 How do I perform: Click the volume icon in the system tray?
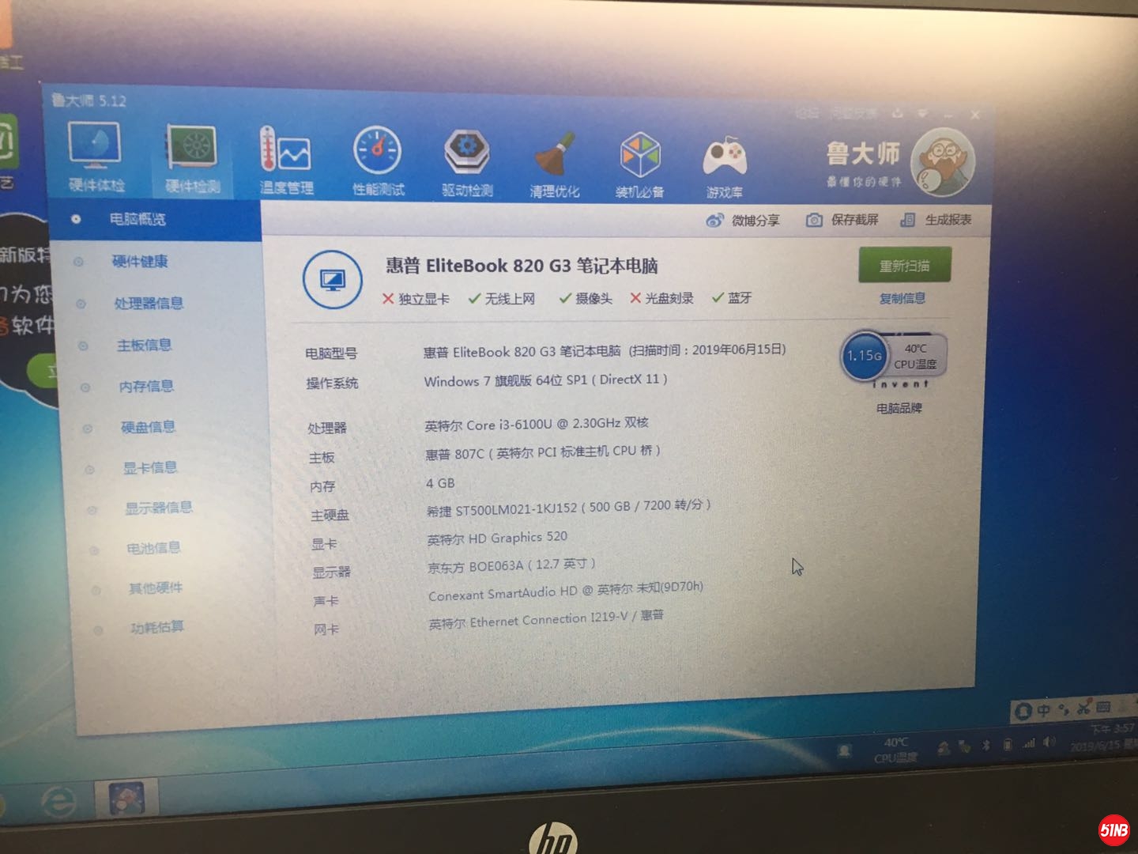tap(1049, 743)
